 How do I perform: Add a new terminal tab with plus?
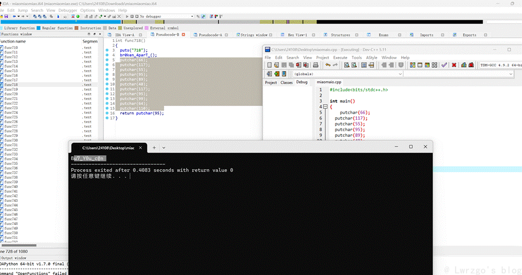coord(154,147)
